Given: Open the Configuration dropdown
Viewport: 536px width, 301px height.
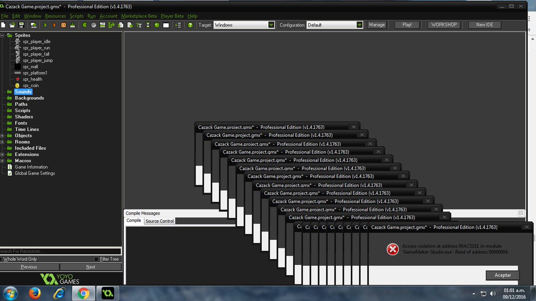Looking at the screenshot, I should (360, 25).
